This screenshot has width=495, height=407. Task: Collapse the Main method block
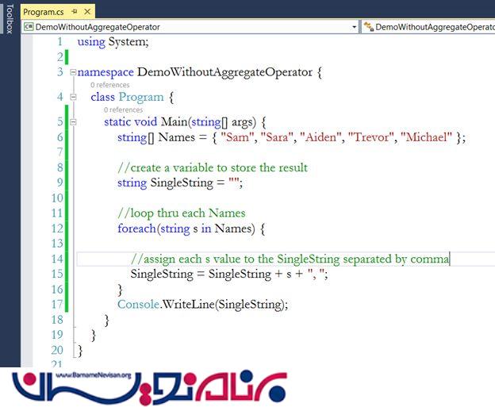pos(73,122)
